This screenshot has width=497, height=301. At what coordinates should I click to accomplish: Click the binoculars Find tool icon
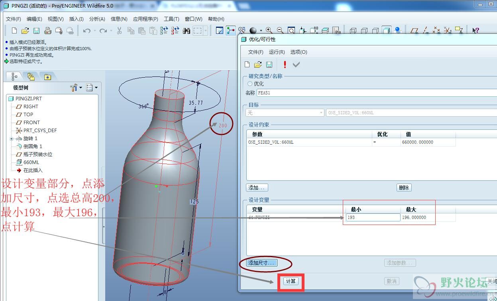186,31
